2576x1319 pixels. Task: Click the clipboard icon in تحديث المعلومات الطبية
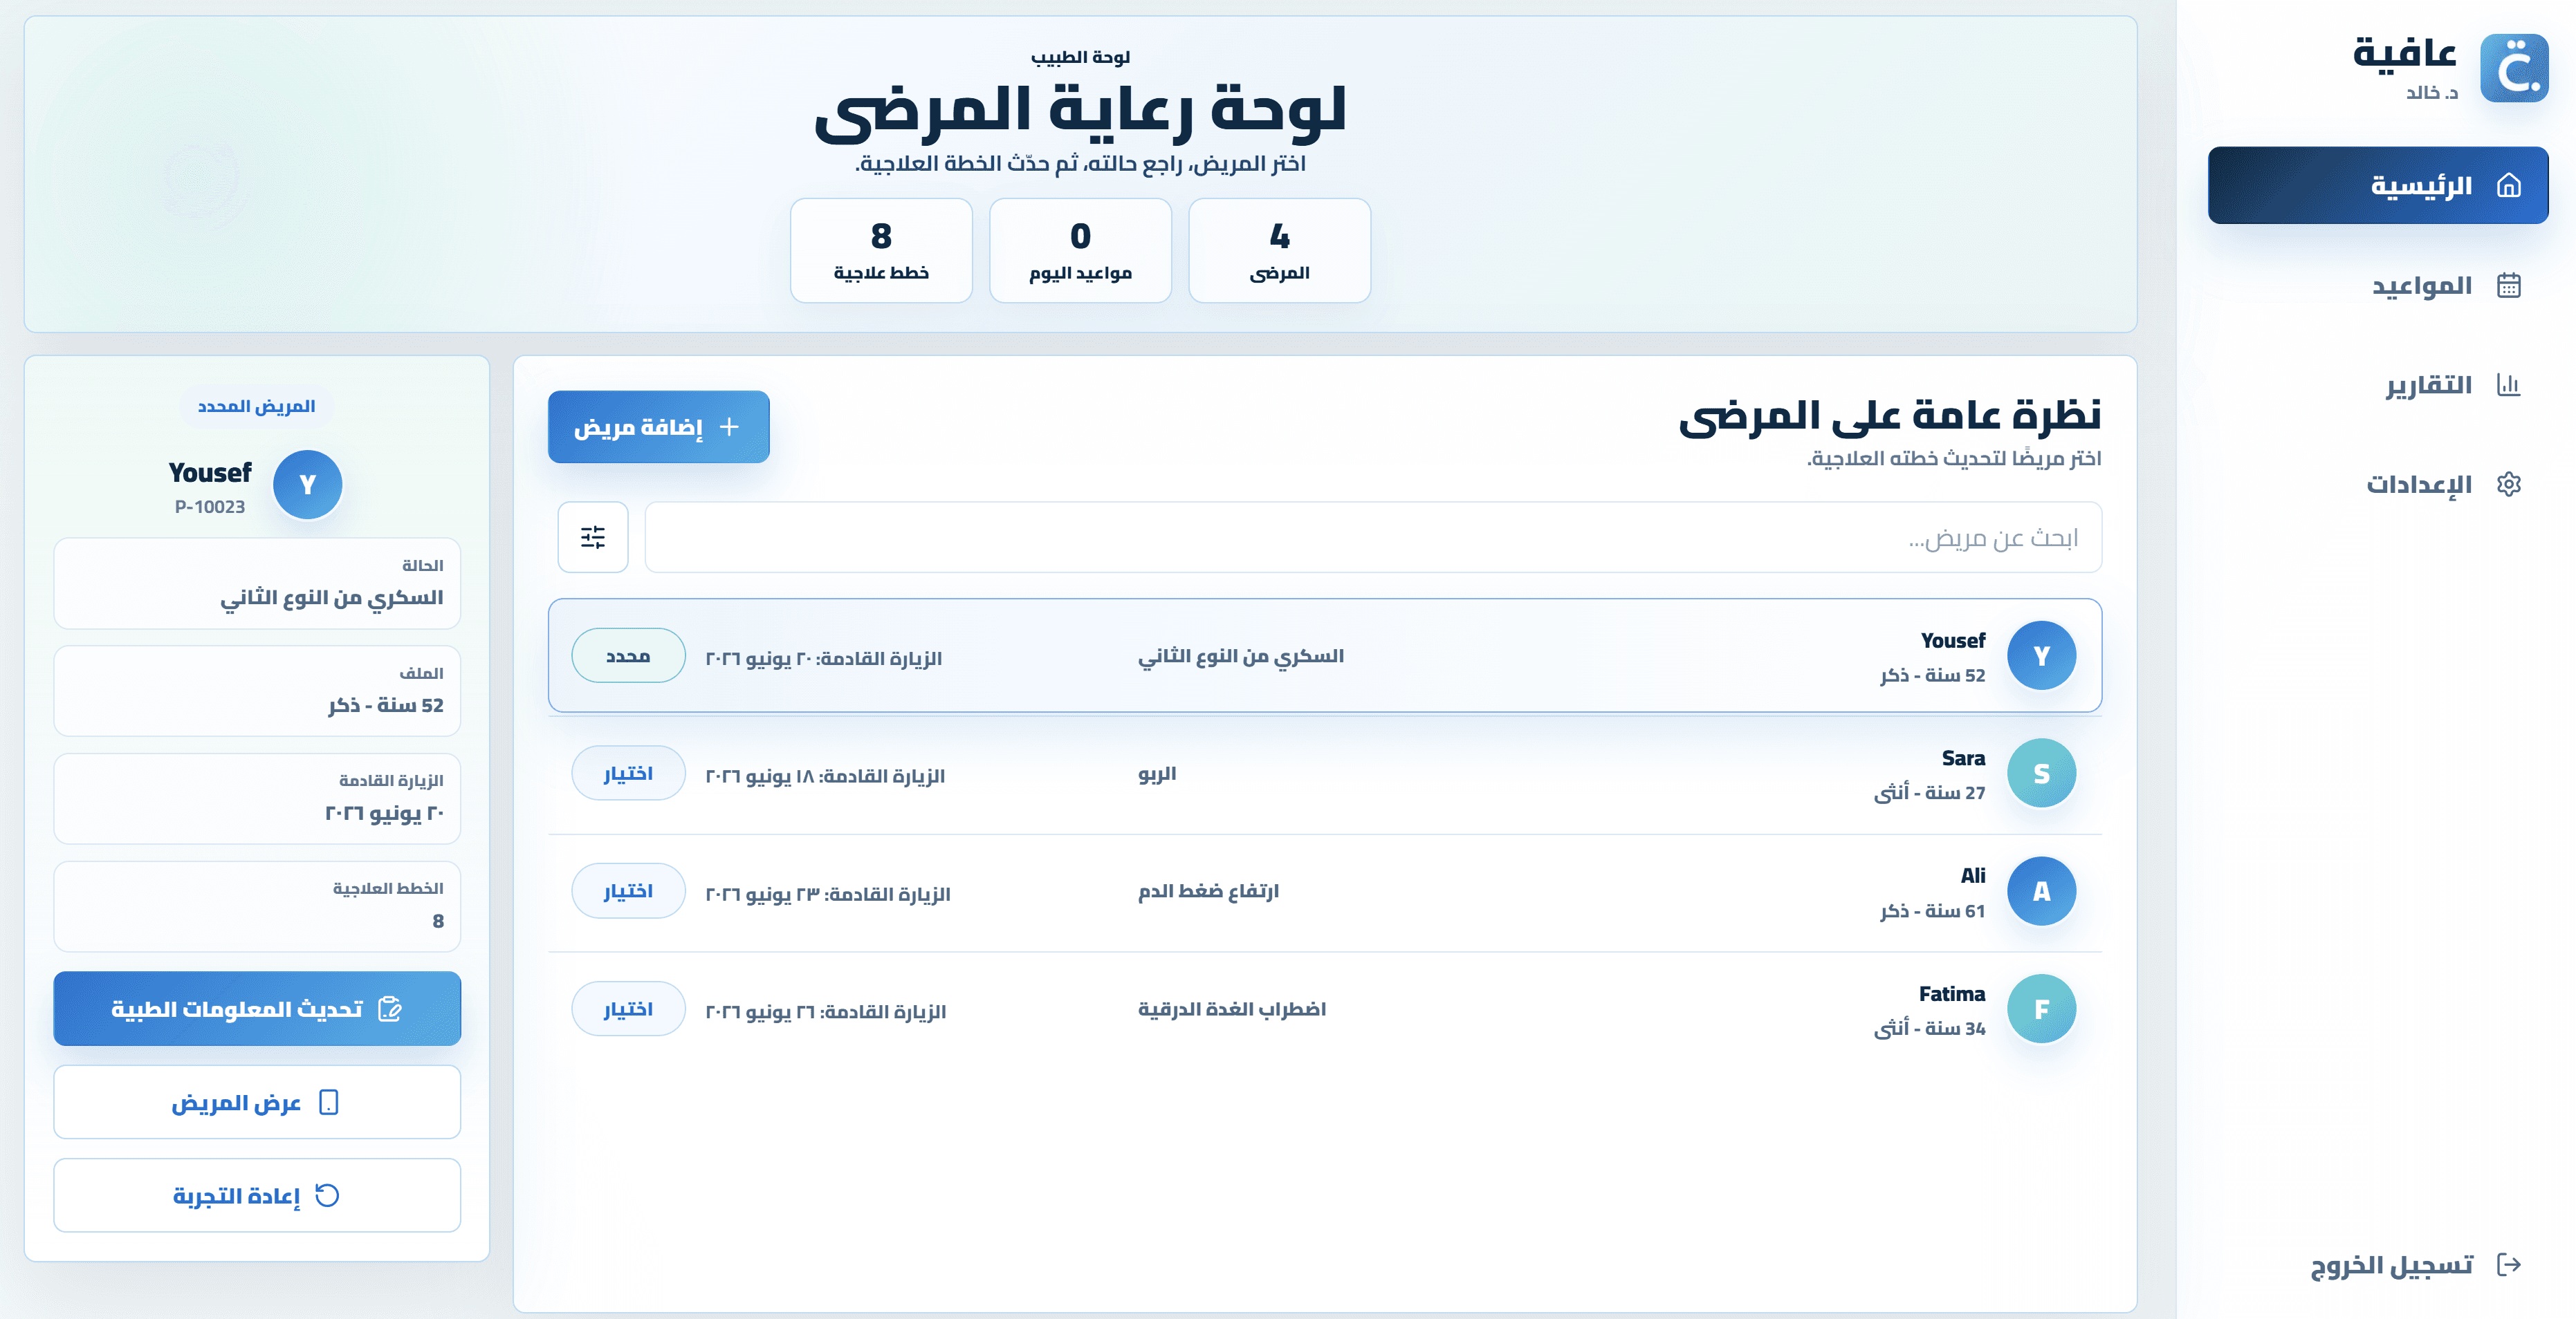390,1009
